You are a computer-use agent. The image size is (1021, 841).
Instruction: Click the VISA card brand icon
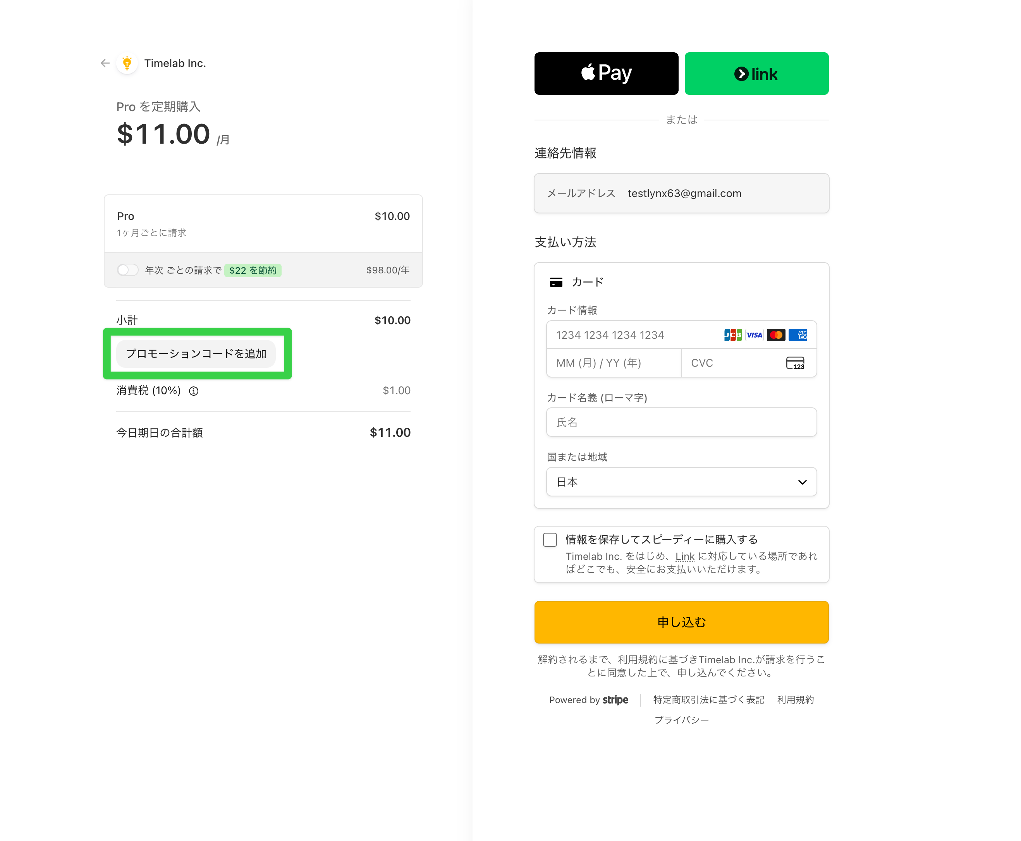point(754,335)
